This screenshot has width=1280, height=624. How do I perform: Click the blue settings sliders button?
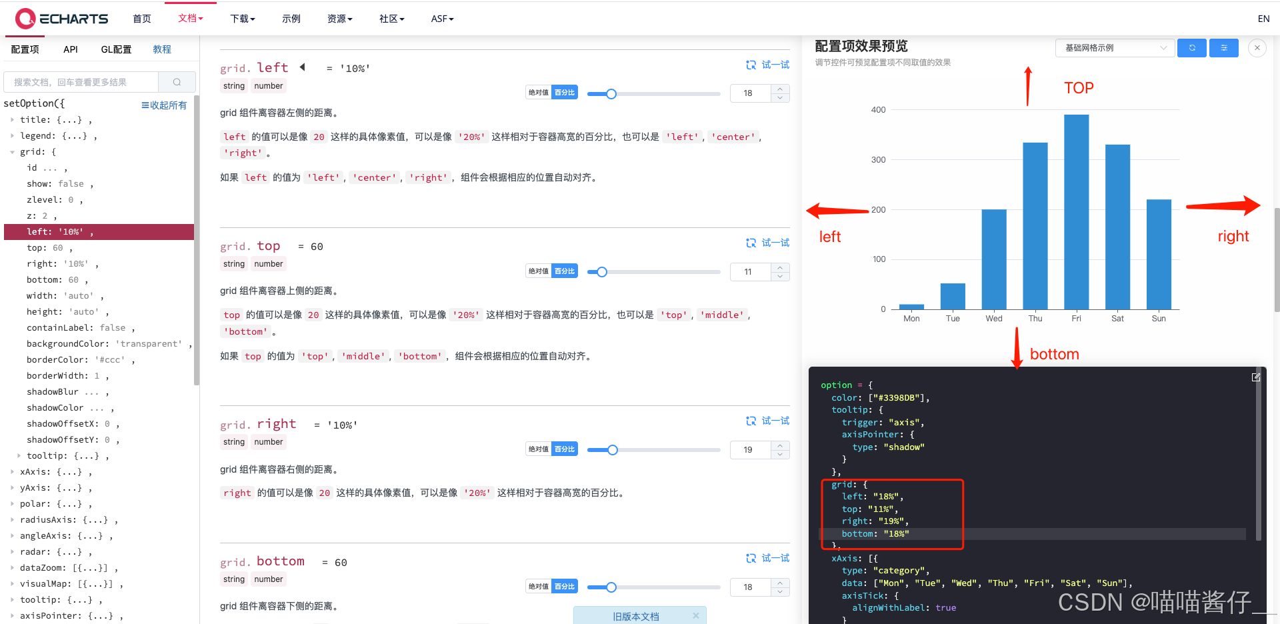(1224, 48)
